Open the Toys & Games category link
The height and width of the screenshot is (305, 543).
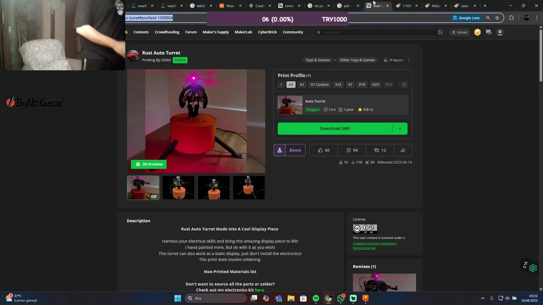click(318, 60)
